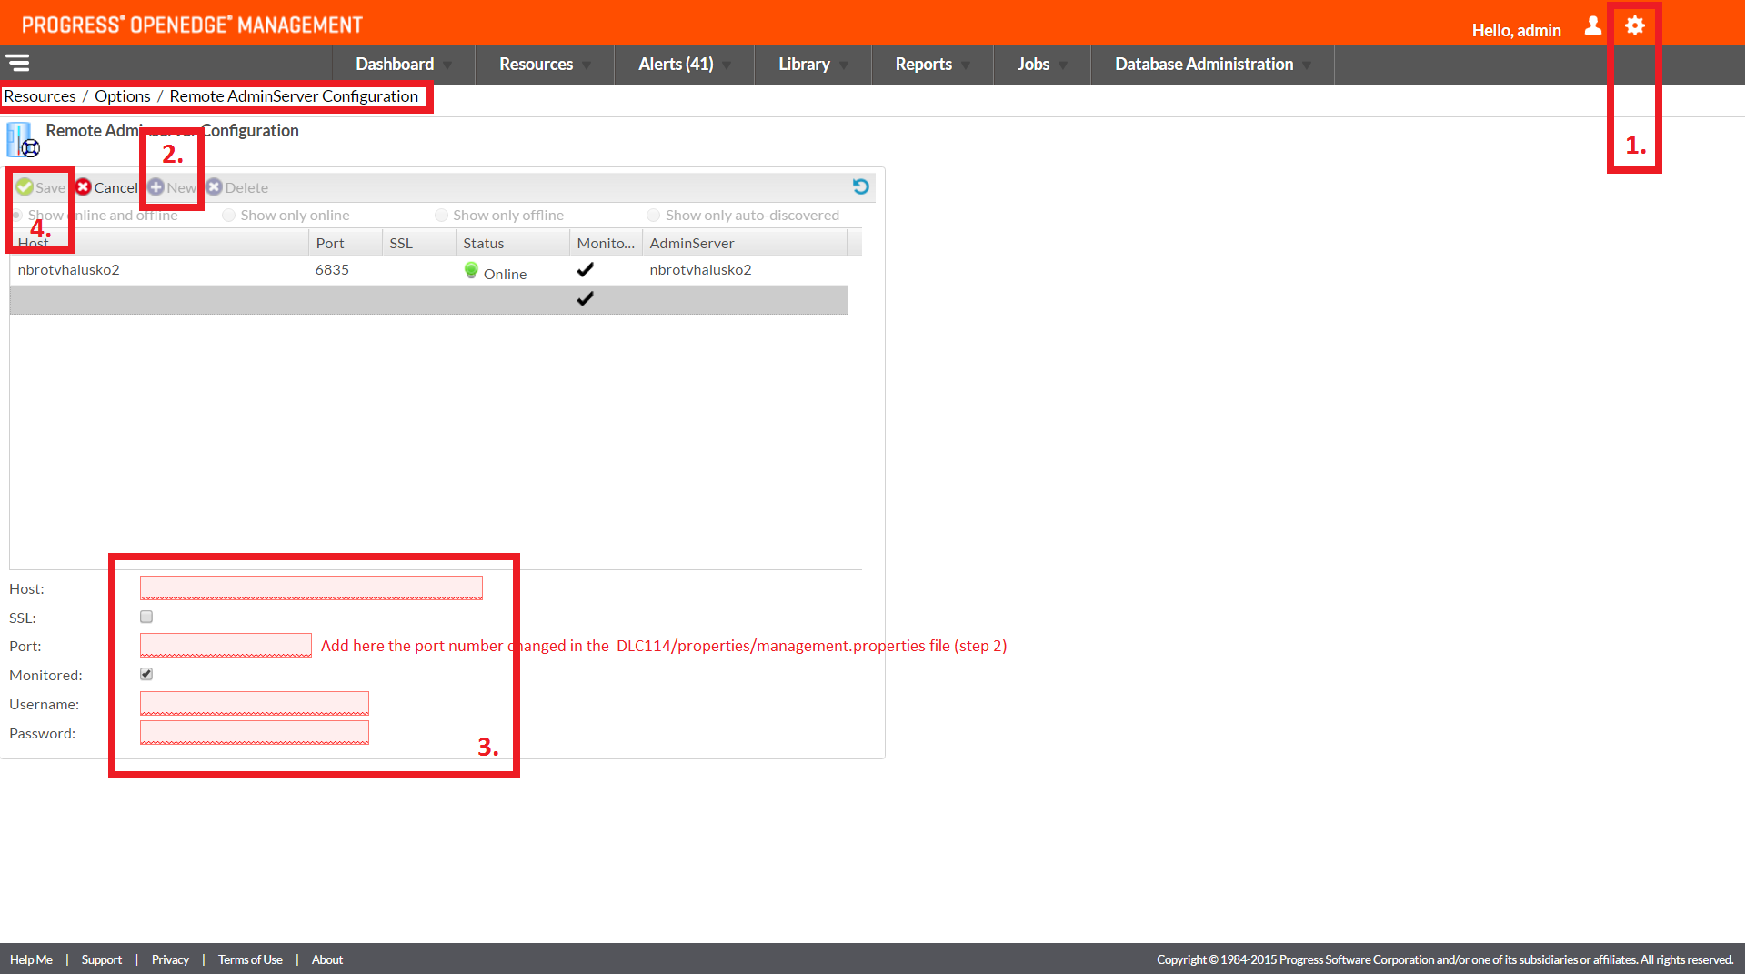Sort by the Monito... column header
Viewport: 1746px width, 974px height.
pos(606,243)
